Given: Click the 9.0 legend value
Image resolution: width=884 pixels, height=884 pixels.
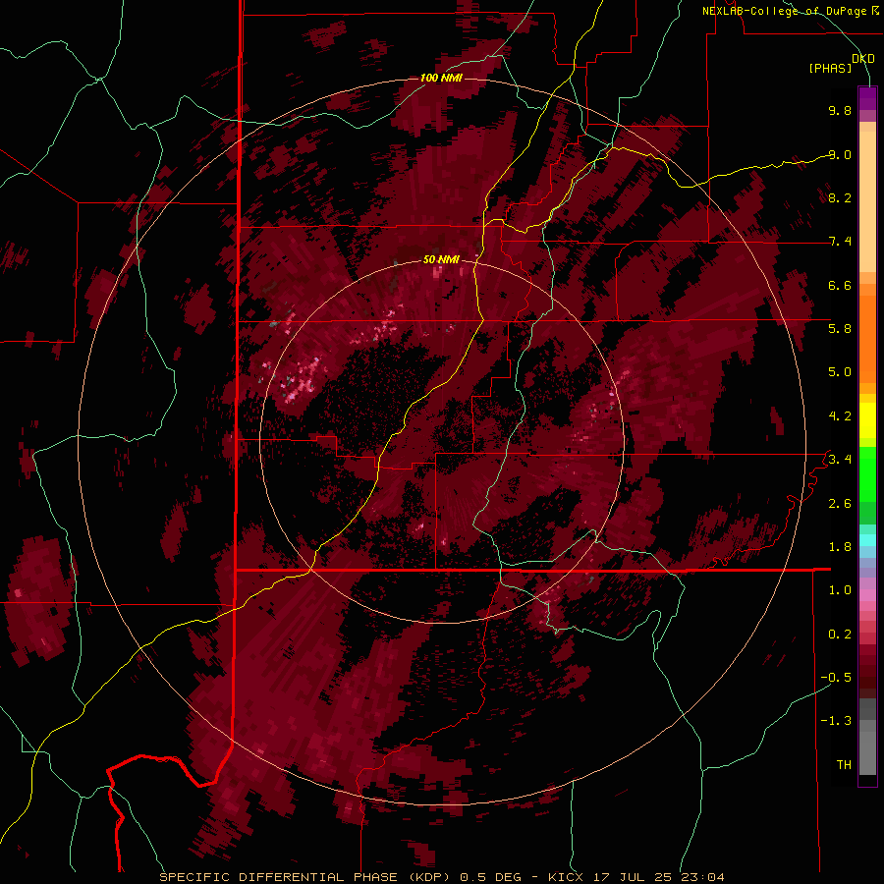Looking at the screenshot, I should point(840,154).
